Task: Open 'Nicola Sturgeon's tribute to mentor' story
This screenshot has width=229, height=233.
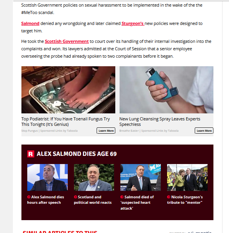Action: click(185, 200)
